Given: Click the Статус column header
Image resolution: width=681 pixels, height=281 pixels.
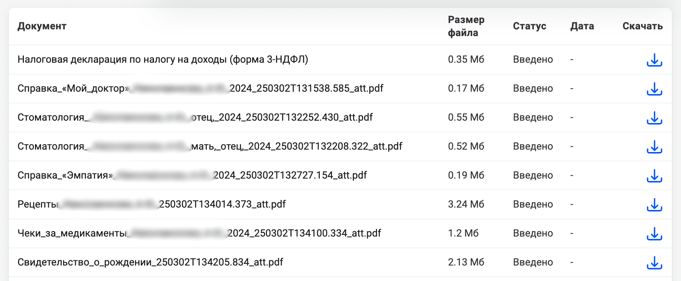Looking at the screenshot, I should [x=529, y=26].
